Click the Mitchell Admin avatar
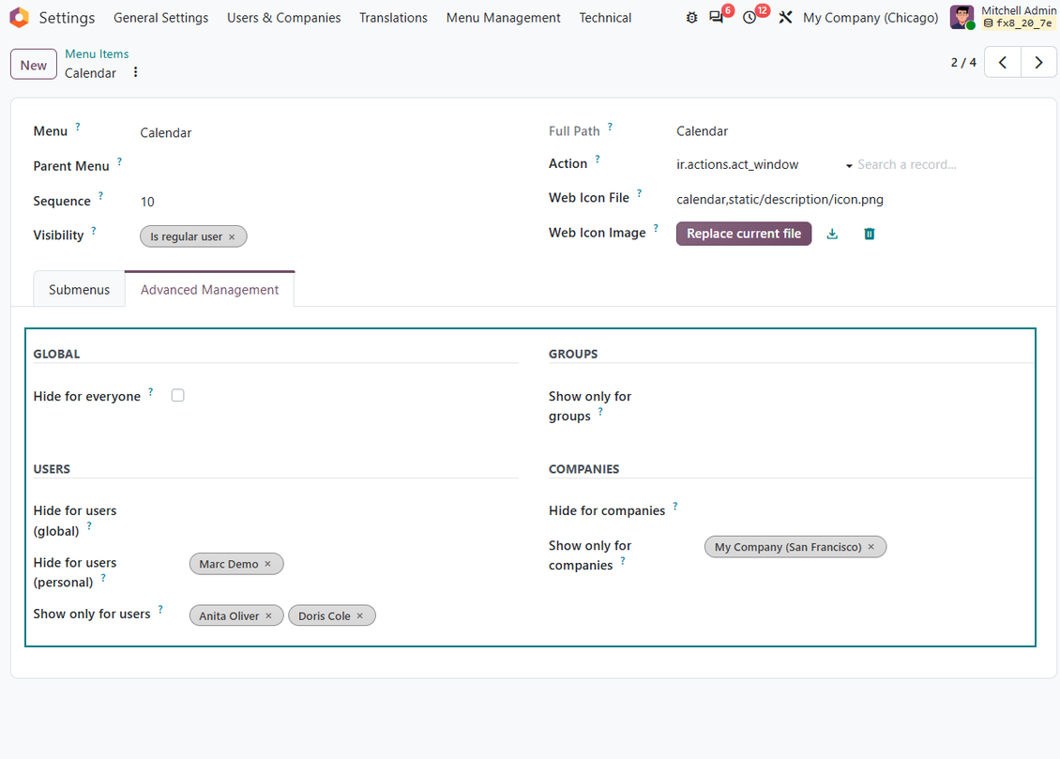The height and width of the screenshot is (759, 1060). tap(962, 18)
